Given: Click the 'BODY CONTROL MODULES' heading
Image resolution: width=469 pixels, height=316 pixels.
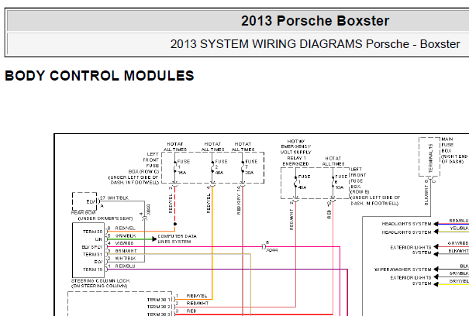Looking at the screenshot, I should pyautogui.click(x=99, y=76).
